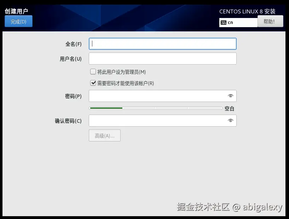Click the 完成(D) button to finish
This screenshot has width=289, height=219.
(18, 21)
